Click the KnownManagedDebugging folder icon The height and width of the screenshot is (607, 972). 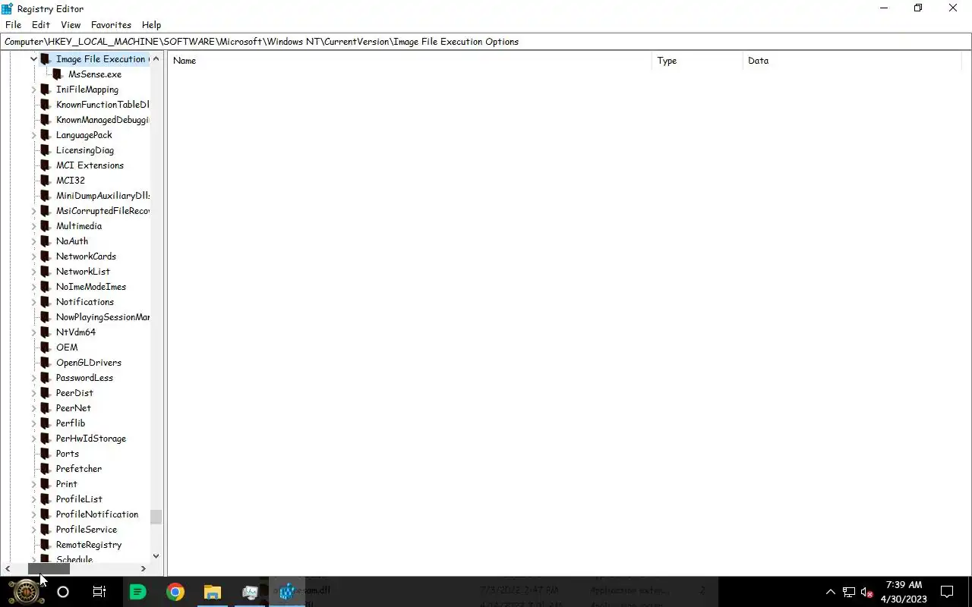pos(46,120)
